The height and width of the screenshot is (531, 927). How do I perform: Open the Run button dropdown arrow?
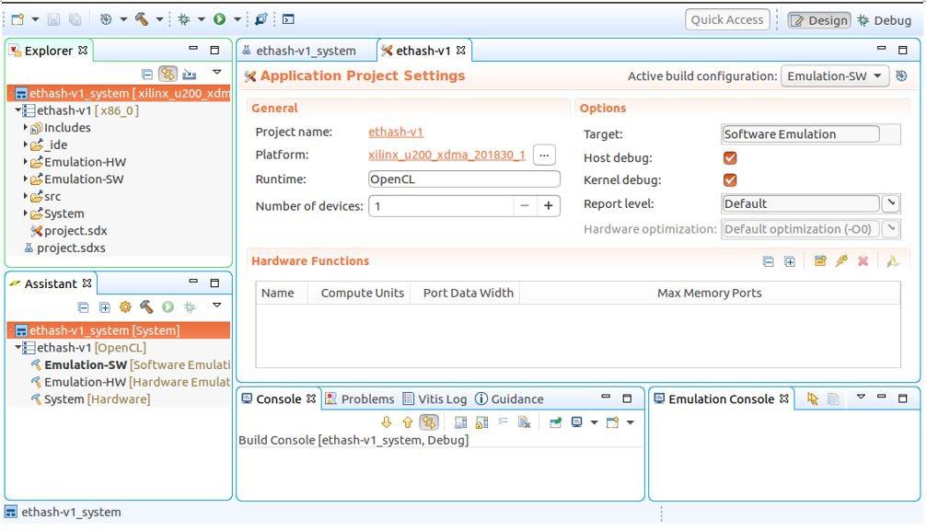point(238,19)
